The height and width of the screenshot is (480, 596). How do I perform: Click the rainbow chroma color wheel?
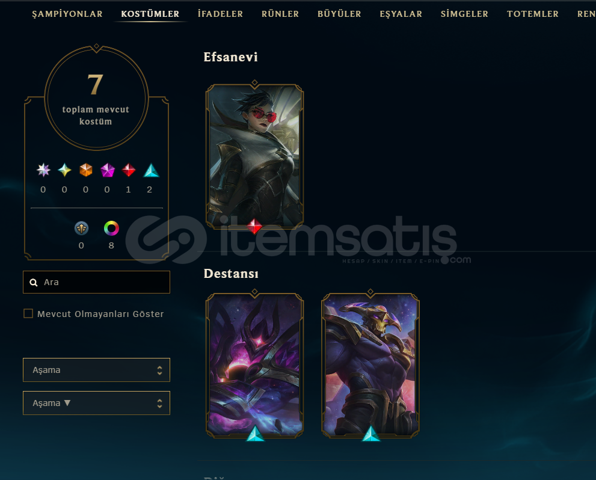[111, 228]
